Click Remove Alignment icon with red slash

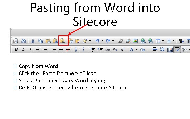coord(68,49)
